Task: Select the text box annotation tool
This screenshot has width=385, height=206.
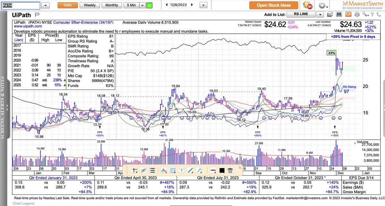Action: (x=181, y=170)
